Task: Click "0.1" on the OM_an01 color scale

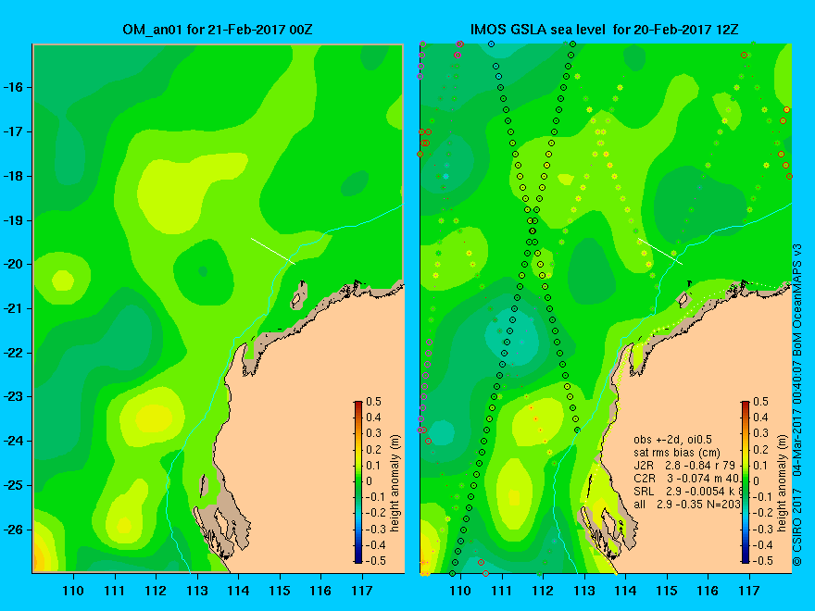Action: (374, 465)
